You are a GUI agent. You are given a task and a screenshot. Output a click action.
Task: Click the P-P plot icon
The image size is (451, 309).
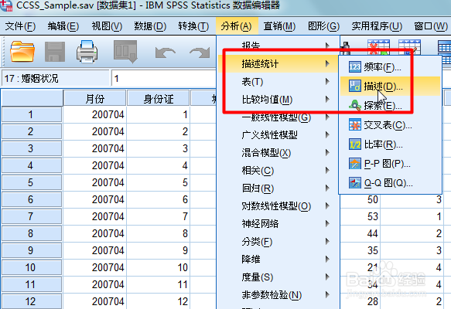(x=354, y=164)
